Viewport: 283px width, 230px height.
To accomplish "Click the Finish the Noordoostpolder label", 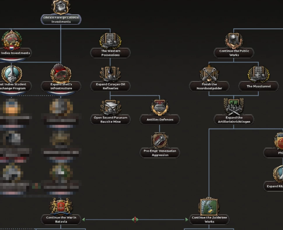I will click(x=209, y=86).
